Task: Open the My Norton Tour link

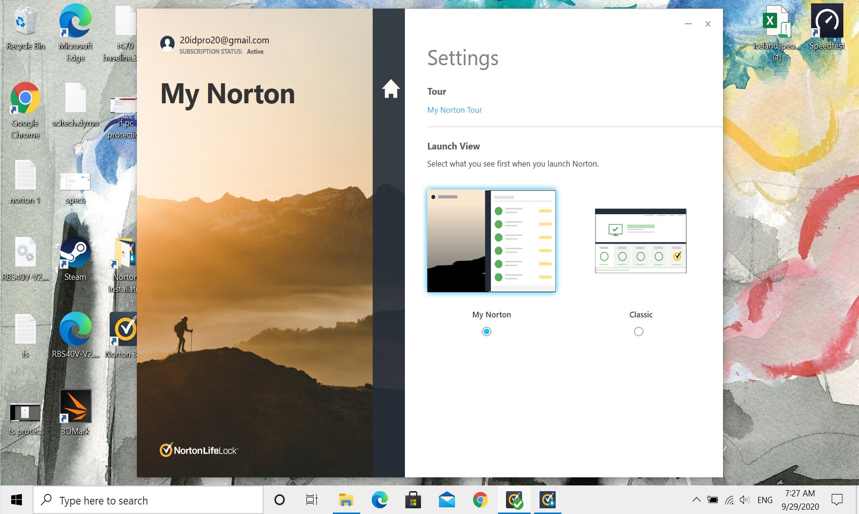Action: [454, 110]
